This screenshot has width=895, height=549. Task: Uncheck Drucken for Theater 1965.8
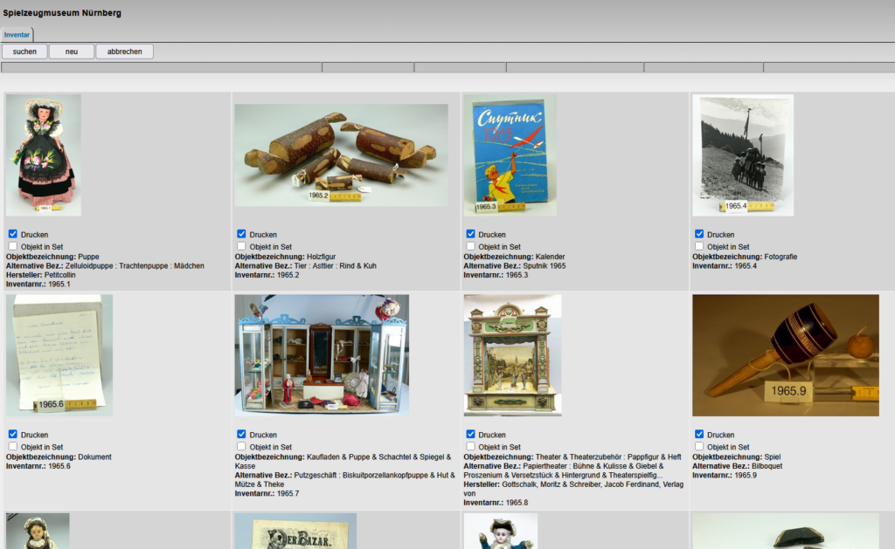point(468,434)
